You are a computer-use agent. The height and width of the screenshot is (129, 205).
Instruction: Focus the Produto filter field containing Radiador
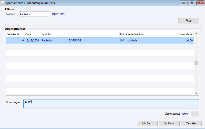[34, 14]
